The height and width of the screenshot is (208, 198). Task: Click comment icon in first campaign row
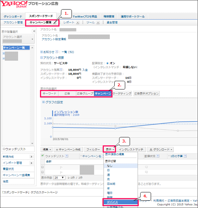[146, 167]
